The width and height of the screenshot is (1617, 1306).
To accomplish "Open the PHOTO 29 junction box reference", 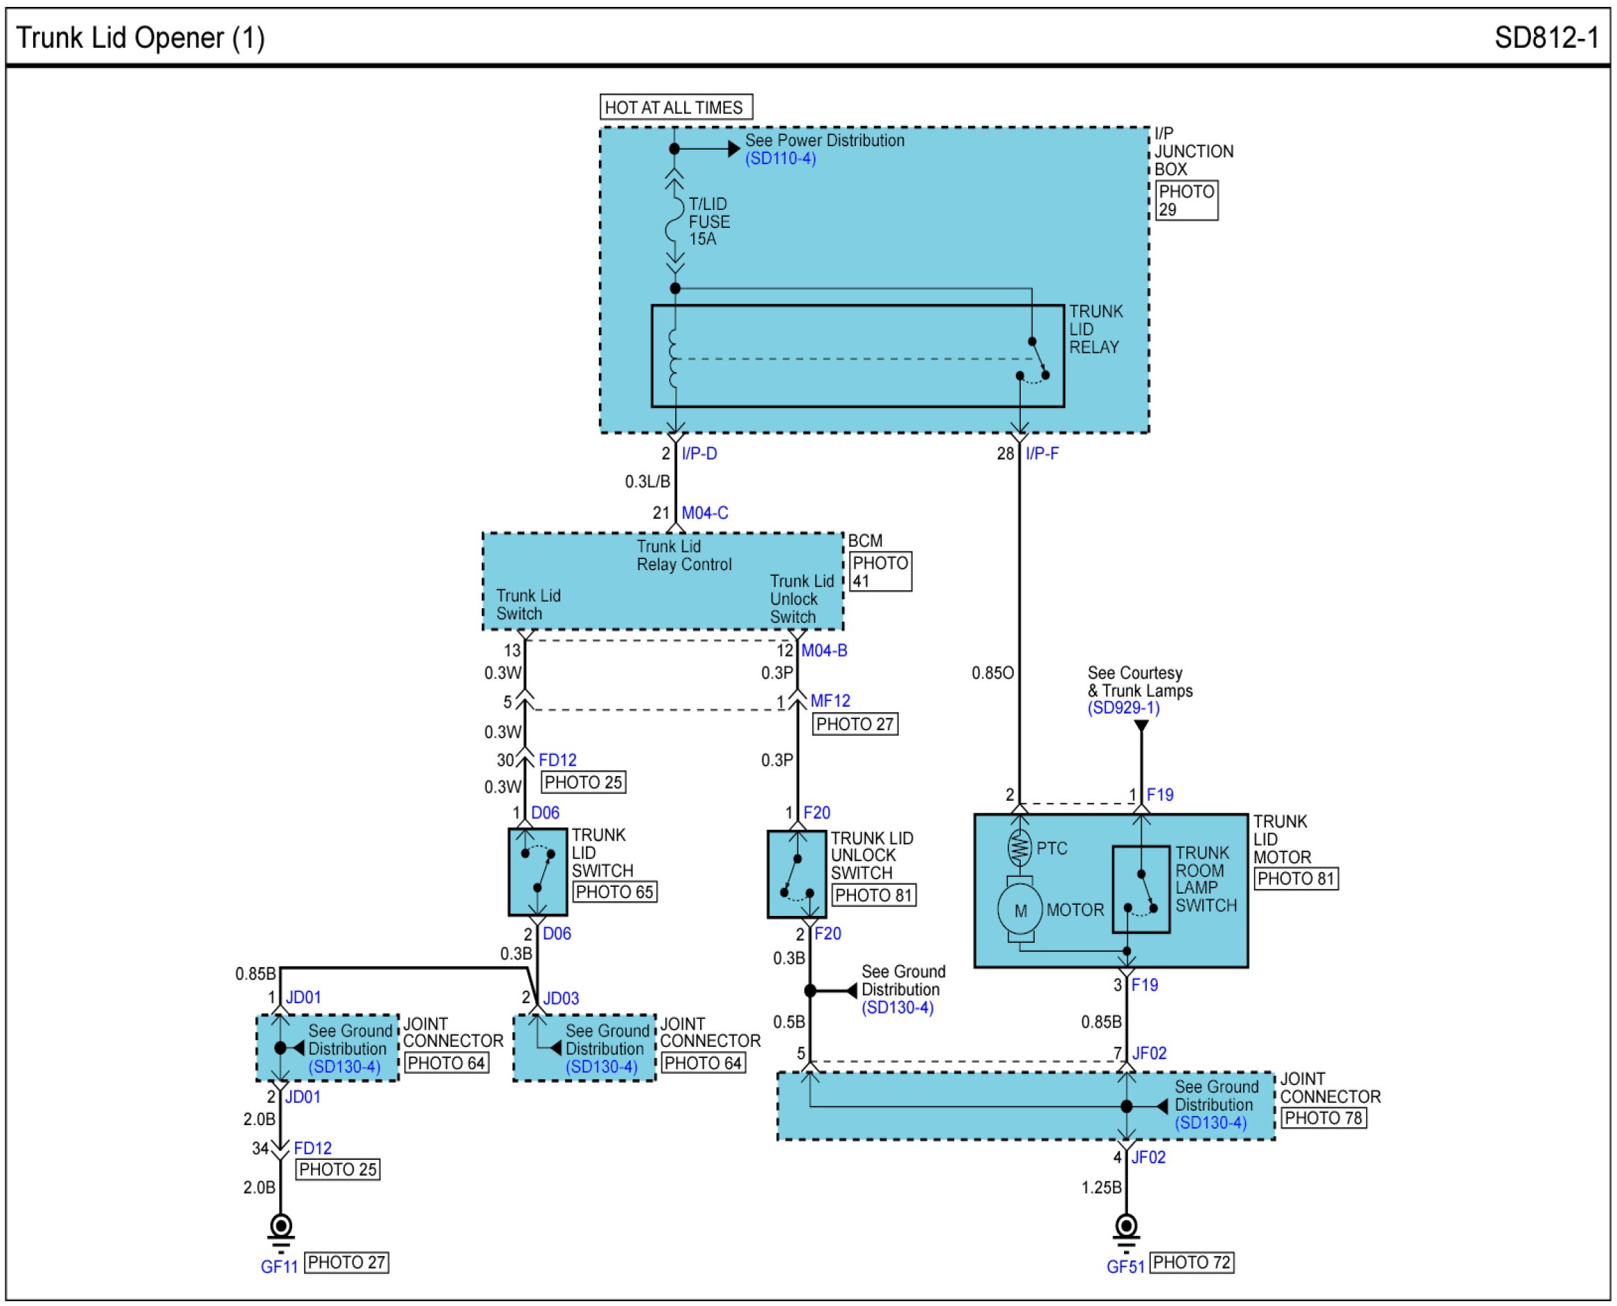I will [x=1186, y=200].
